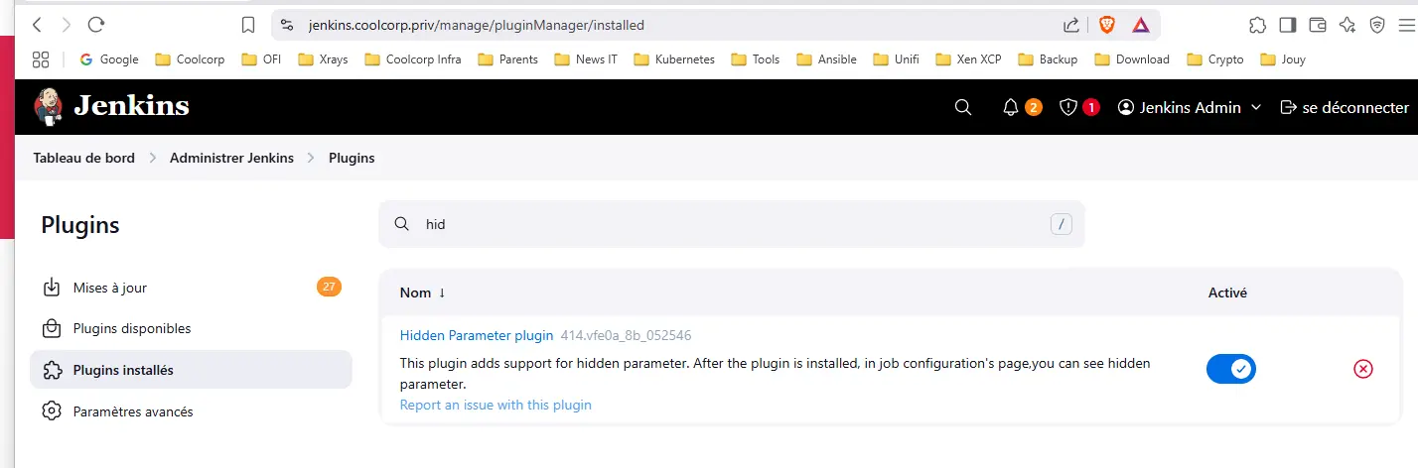Viewport: 1418px width, 468px height.
Task: Click the slash shortcut hint in search
Action: (x=1062, y=224)
